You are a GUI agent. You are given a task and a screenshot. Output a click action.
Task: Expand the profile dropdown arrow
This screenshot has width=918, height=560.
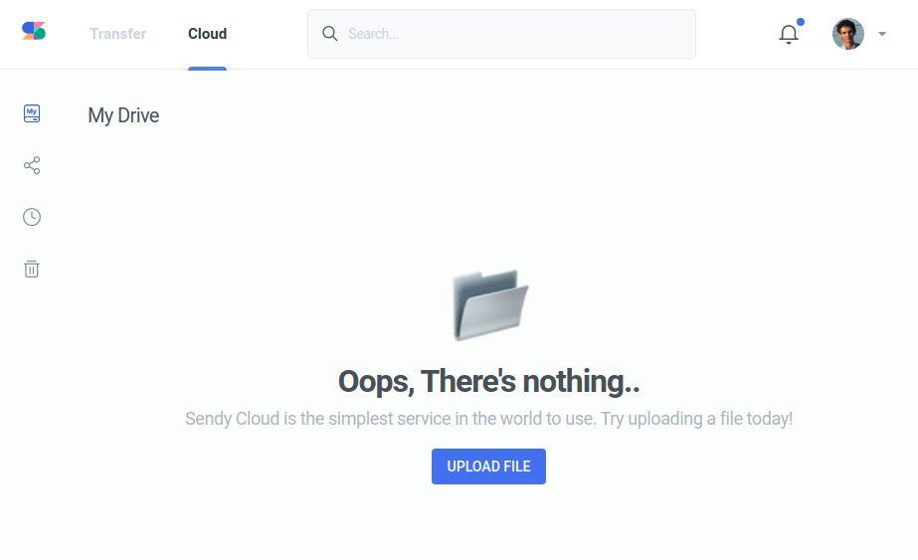[882, 34]
